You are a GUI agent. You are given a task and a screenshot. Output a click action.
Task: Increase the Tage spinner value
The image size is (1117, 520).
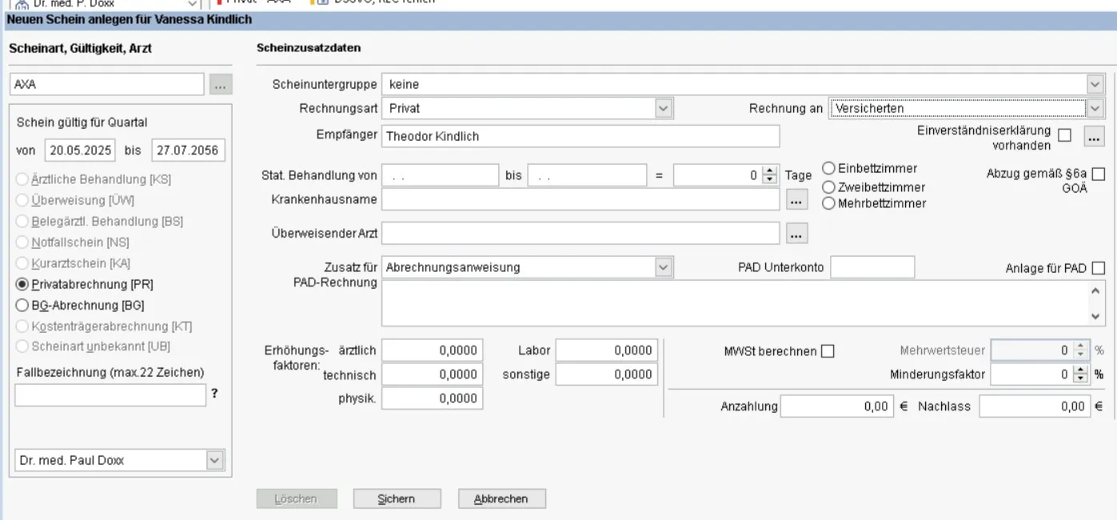click(770, 170)
